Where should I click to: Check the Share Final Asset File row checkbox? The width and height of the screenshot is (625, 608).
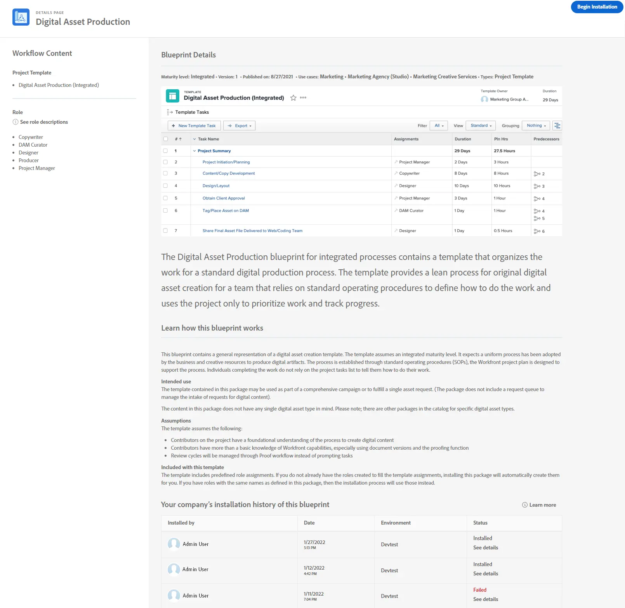pos(165,230)
